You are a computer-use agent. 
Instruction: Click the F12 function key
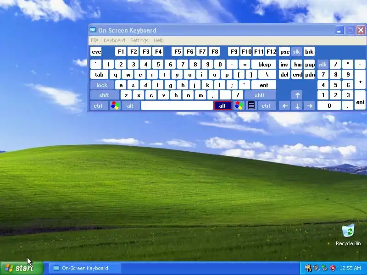271,52
